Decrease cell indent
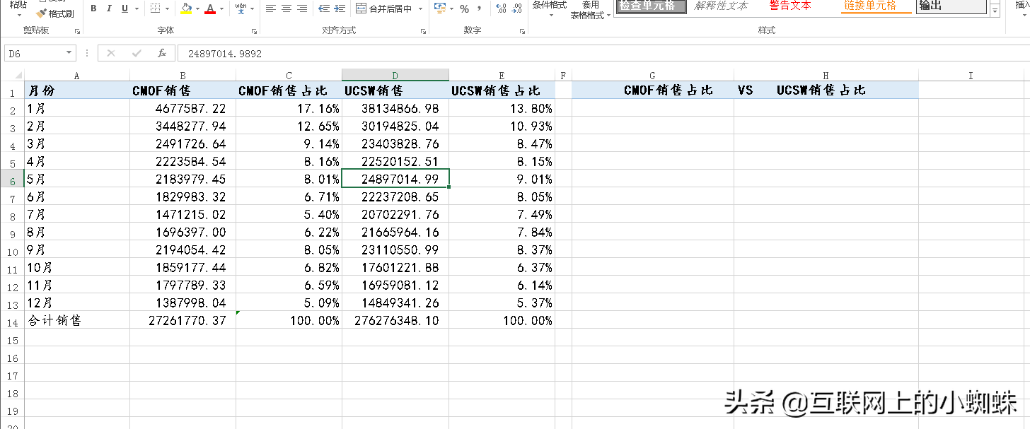 (x=324, y=8)
